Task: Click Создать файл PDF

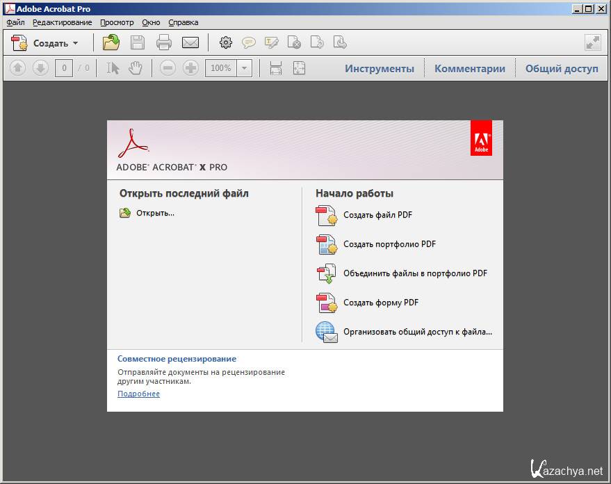Action: 377,215
